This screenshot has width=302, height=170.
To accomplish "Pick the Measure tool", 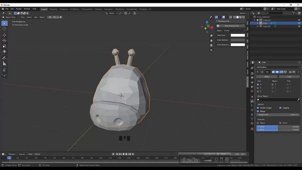I will (4, 63).
